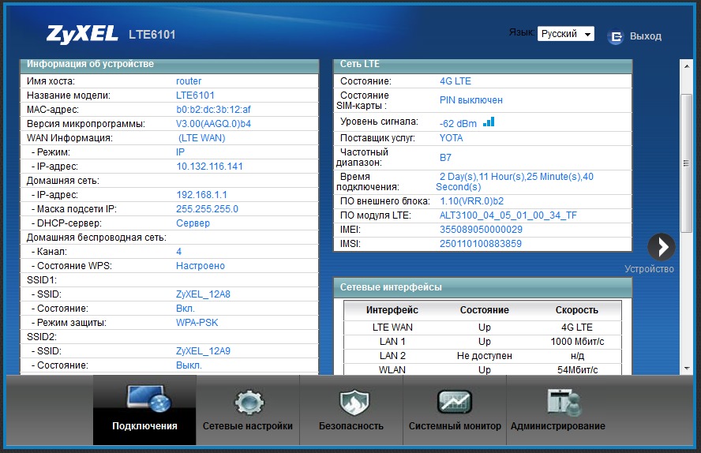Click the LTE6101 title next to logo
Image resolution: width=701 pixels, height=453 pixels.
click(x=152, y=35)
